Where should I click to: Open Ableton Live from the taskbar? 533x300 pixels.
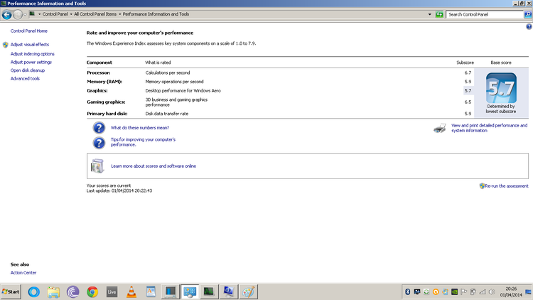click(x=112, y=292)
